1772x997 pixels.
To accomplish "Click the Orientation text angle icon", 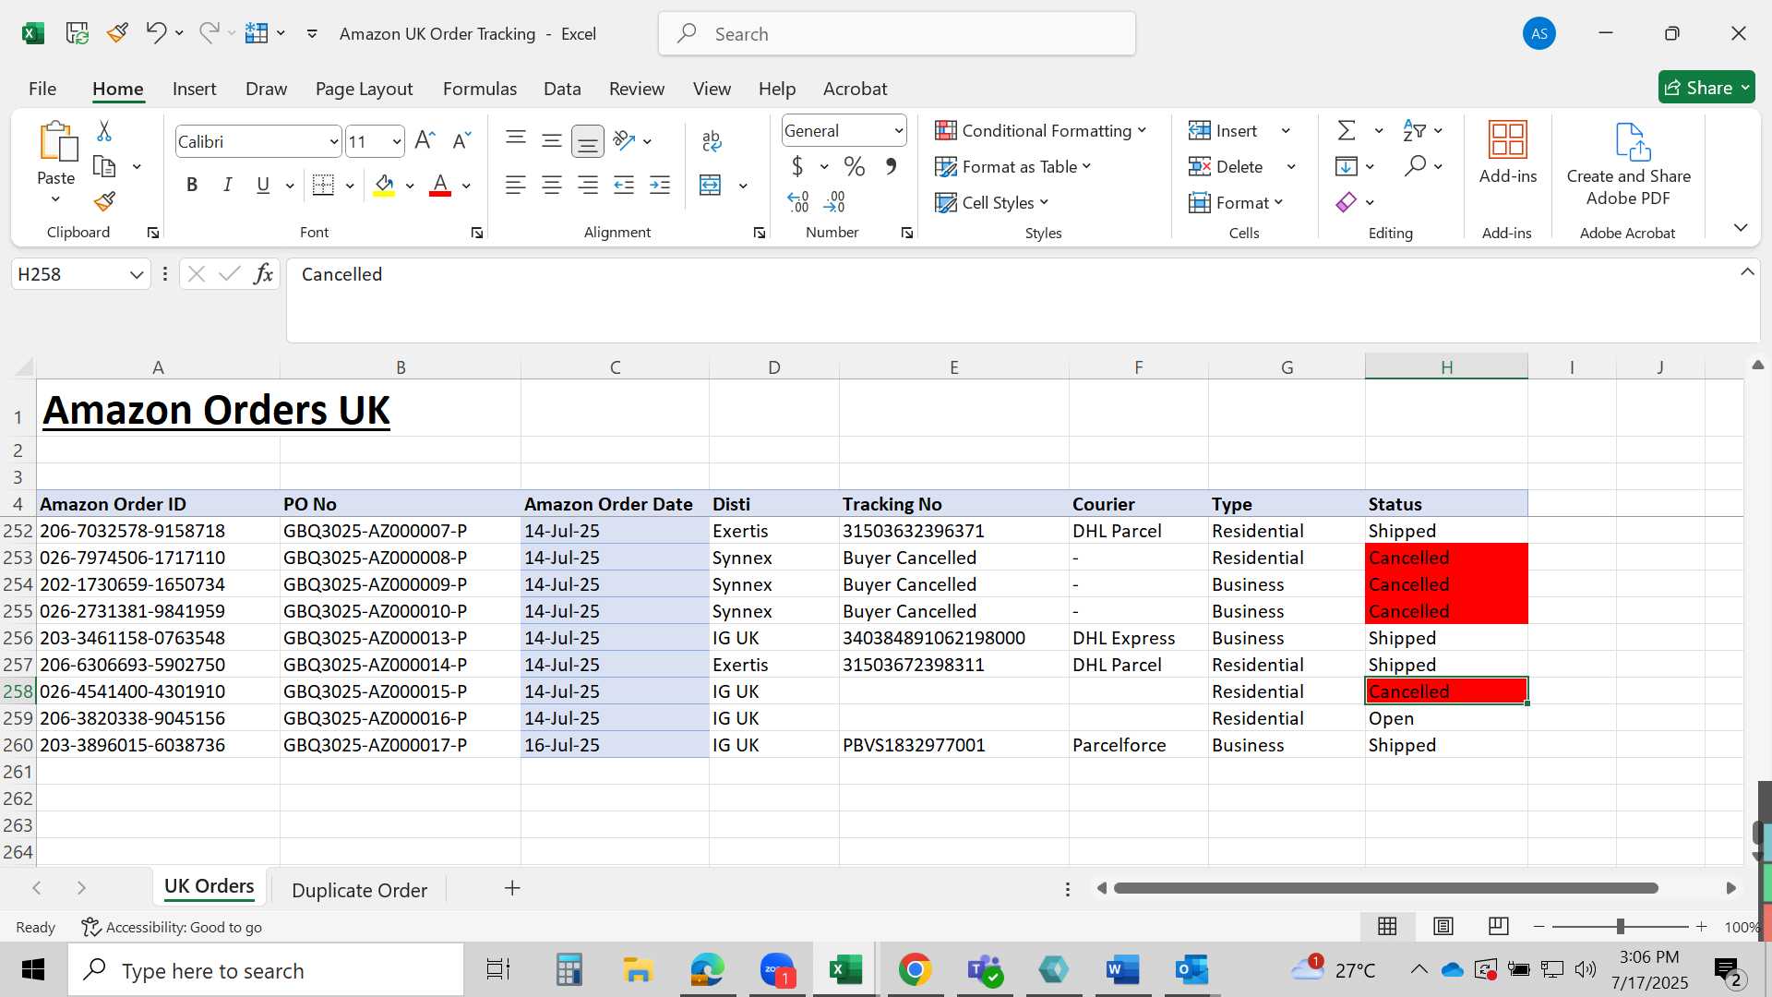I will click(625, 140).
